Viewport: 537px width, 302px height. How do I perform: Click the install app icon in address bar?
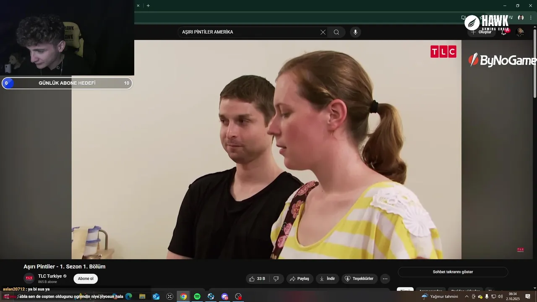point(464,18)
